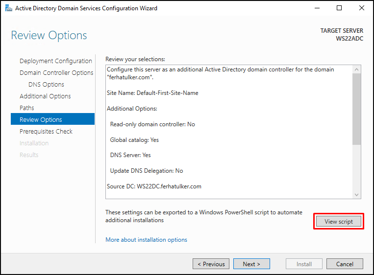Image resolution: width=374 pixels, height=275 pixels.
Task: Open More about installation options link
Action: point(146,240)
